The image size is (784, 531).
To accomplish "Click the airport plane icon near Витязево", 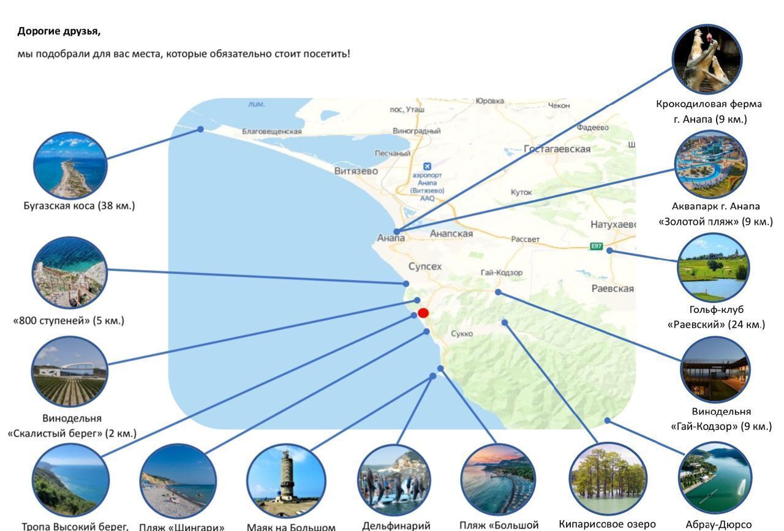I will tap(427, 166).
